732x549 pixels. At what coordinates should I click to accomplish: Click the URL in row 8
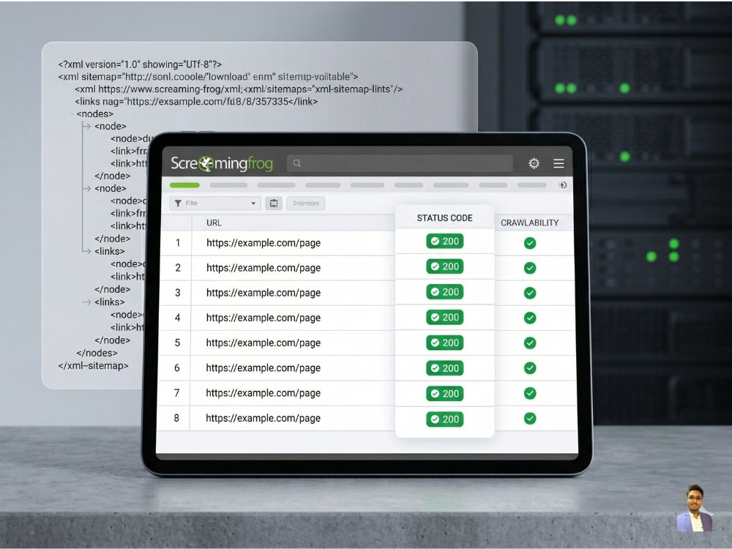point(264,418)
